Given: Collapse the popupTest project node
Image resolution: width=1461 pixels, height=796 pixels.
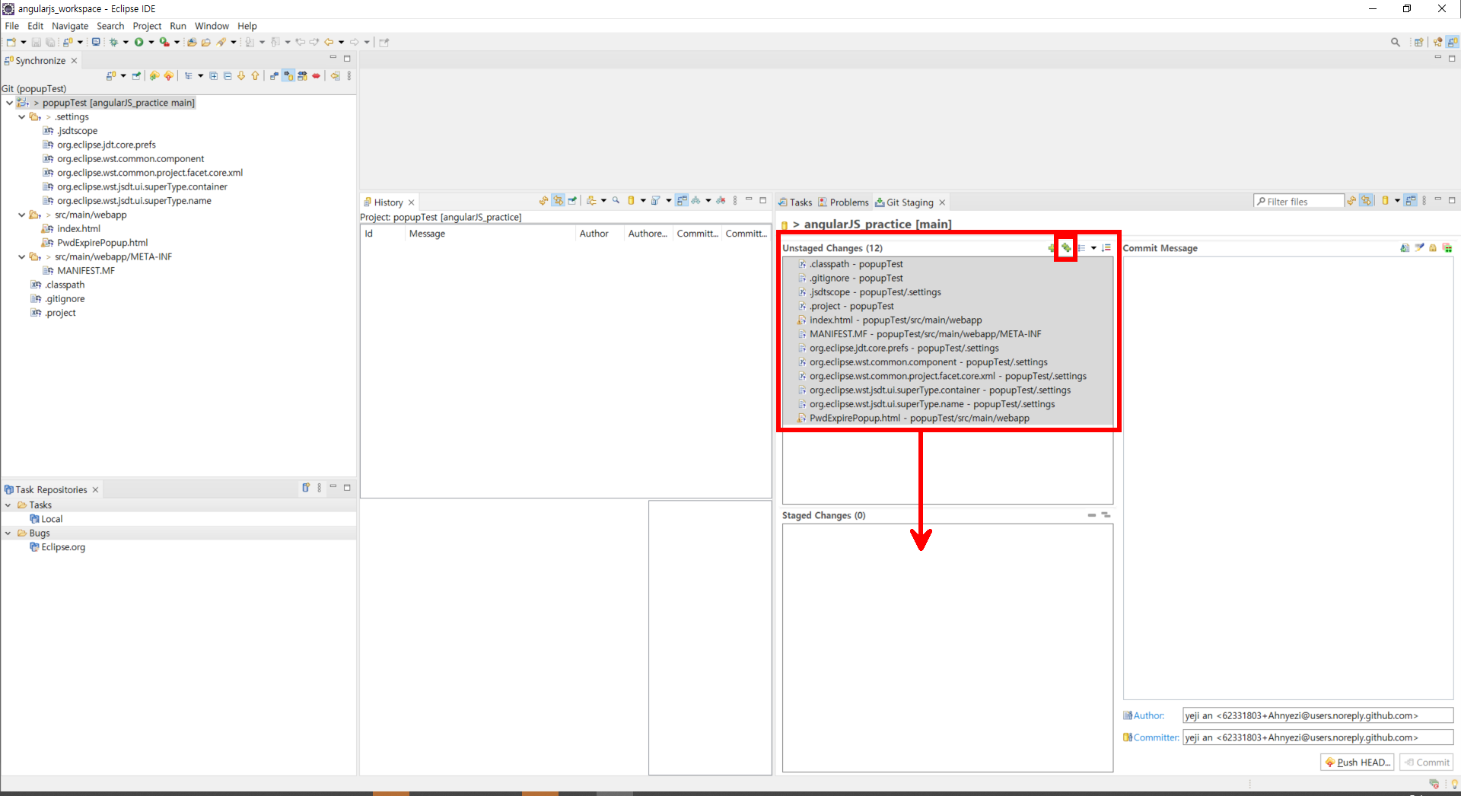Looking at the screenshot, I should point(9,103).
